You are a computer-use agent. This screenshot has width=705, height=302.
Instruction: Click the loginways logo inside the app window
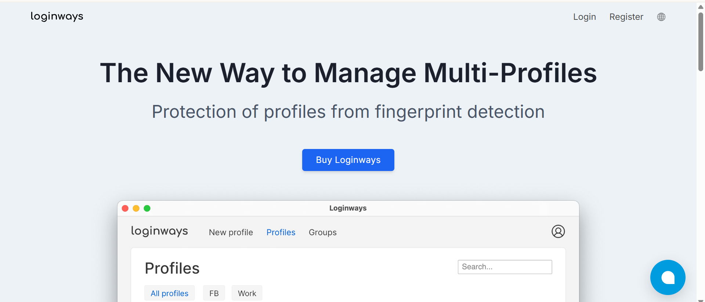click(159, 231)
